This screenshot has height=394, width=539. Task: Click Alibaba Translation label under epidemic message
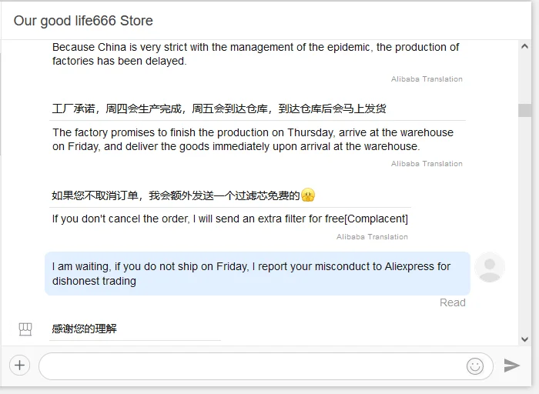click(427, 79)
